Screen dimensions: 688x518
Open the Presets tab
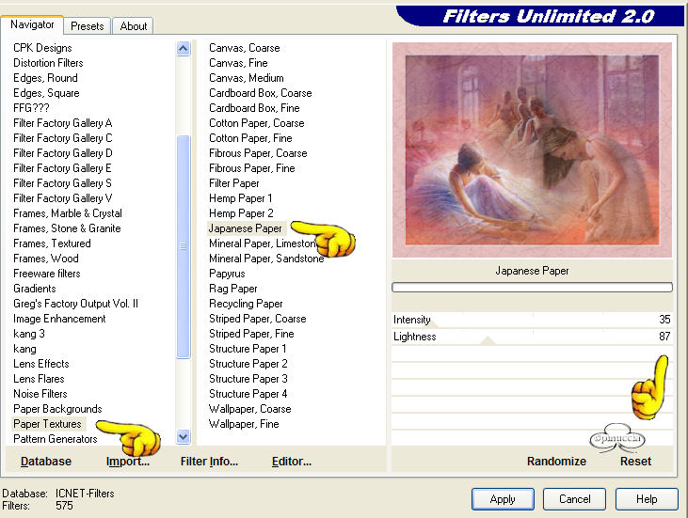click(87, 26)
